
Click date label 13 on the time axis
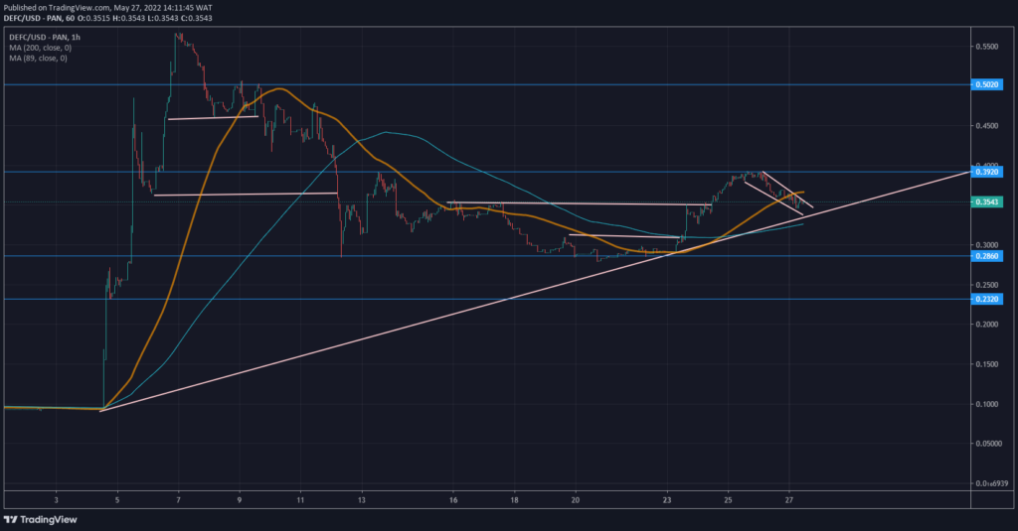pos(362,500)
